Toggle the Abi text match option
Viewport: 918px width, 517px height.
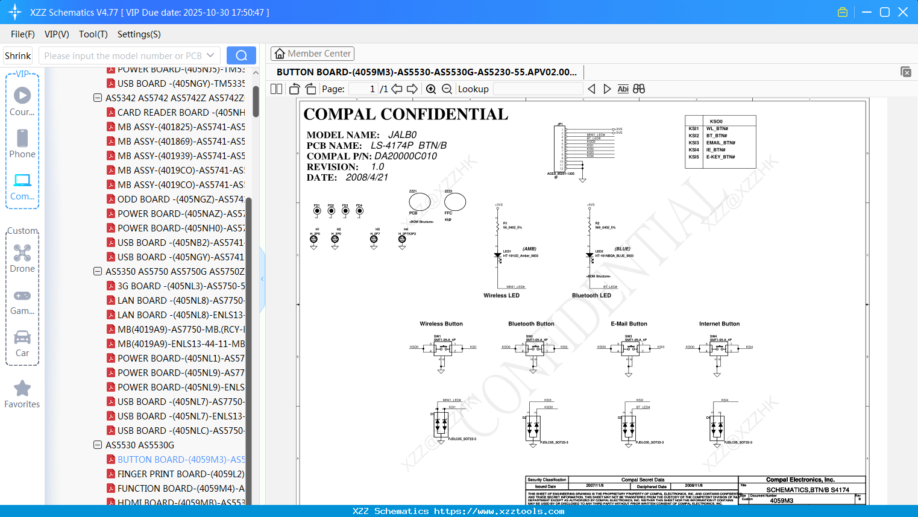tap(623, 89)
